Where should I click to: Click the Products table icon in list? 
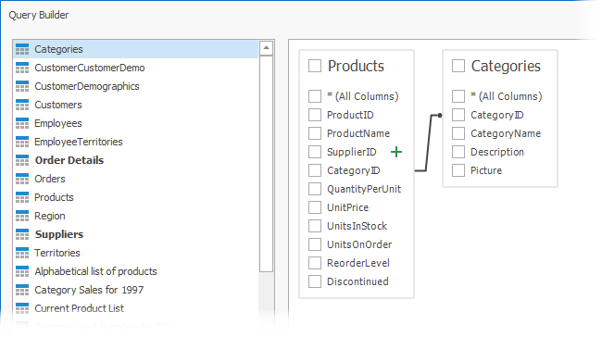pyautogui.click(x=22, y=197)
